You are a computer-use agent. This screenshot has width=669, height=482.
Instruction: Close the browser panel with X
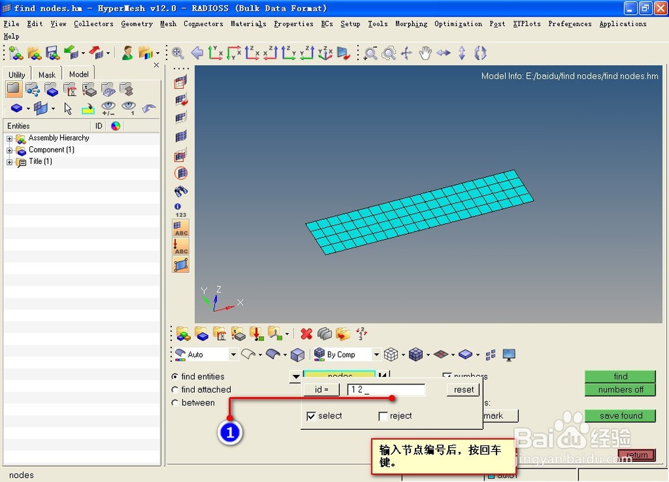point(156,66)
